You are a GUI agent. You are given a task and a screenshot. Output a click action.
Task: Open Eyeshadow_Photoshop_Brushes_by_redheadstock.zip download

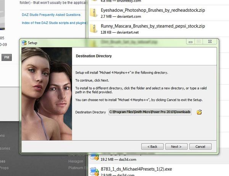(153, 10)
